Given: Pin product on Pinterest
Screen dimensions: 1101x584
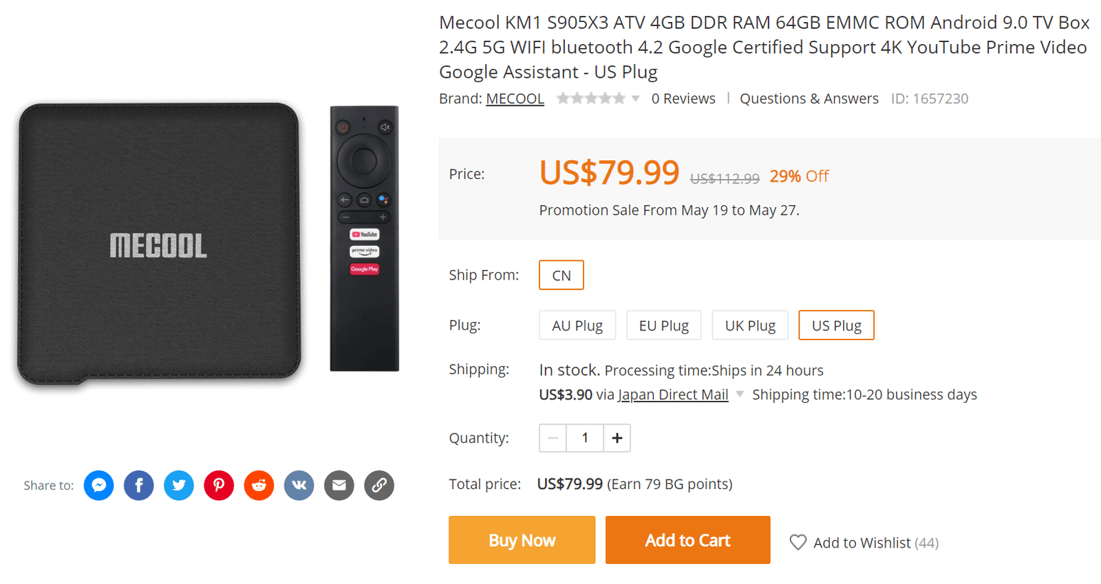Looking at the screenshot, I should (219, 486).
